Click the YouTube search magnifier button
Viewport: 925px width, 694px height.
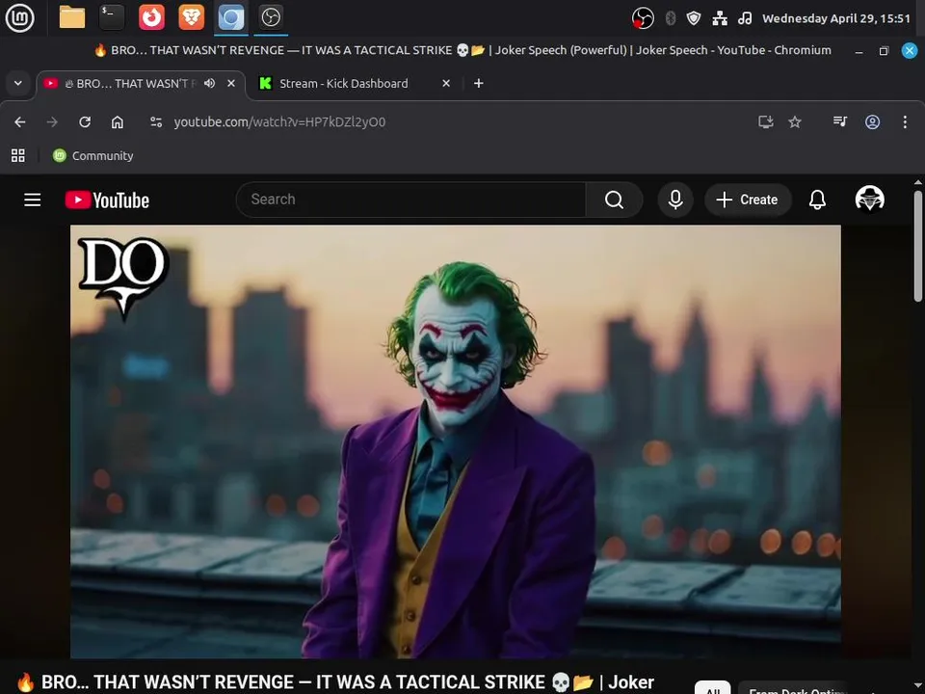click(614, 200)
